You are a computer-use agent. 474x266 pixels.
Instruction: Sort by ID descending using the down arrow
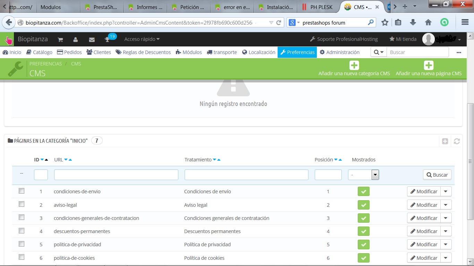pyautogui.click(x=42, y=160)
